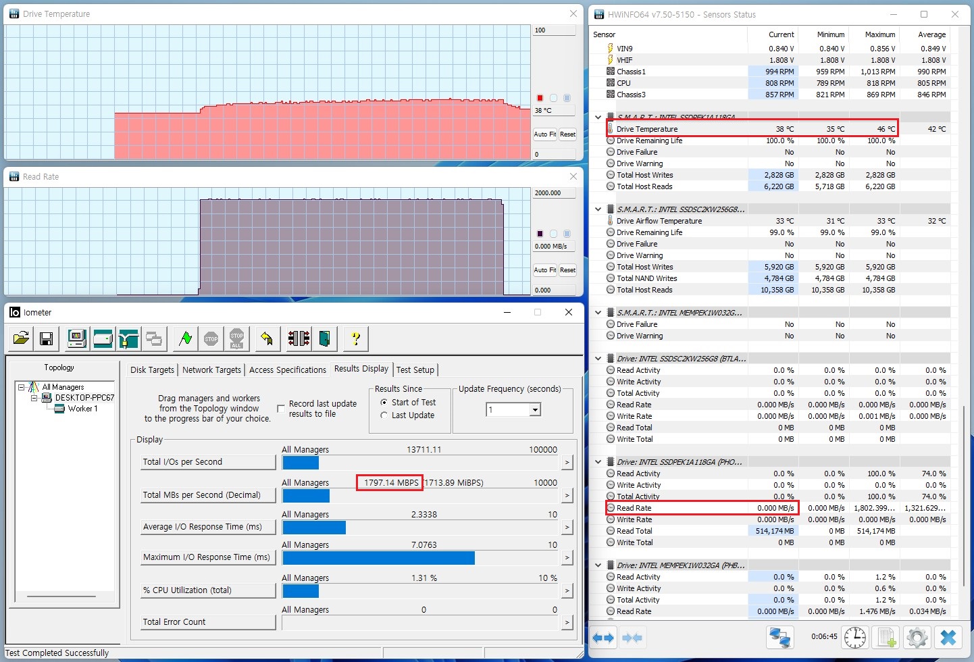Click Total I/Os per Second button

pyautogui.click(x=208, y=462)
